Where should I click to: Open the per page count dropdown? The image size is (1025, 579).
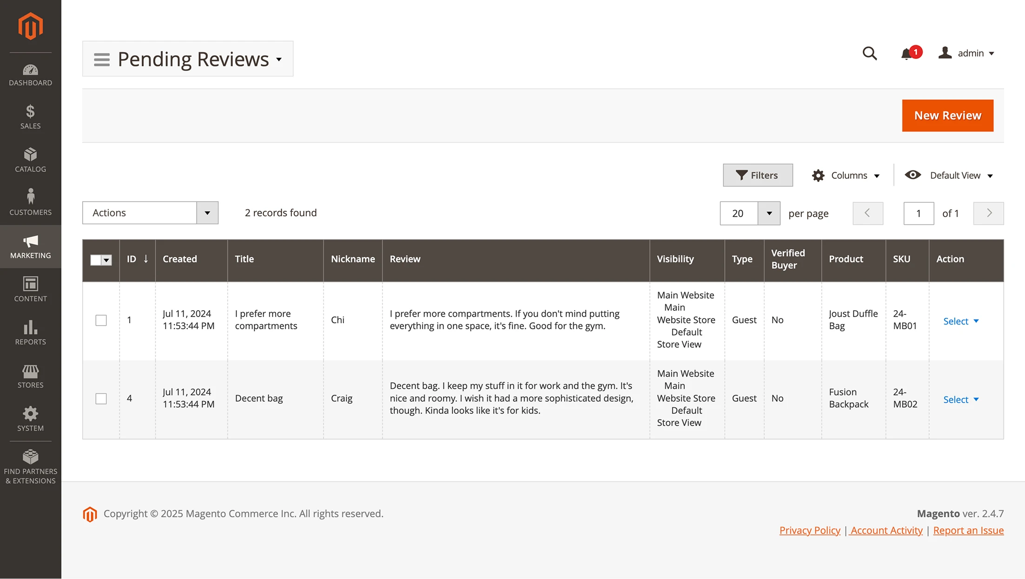pos(769,213)
